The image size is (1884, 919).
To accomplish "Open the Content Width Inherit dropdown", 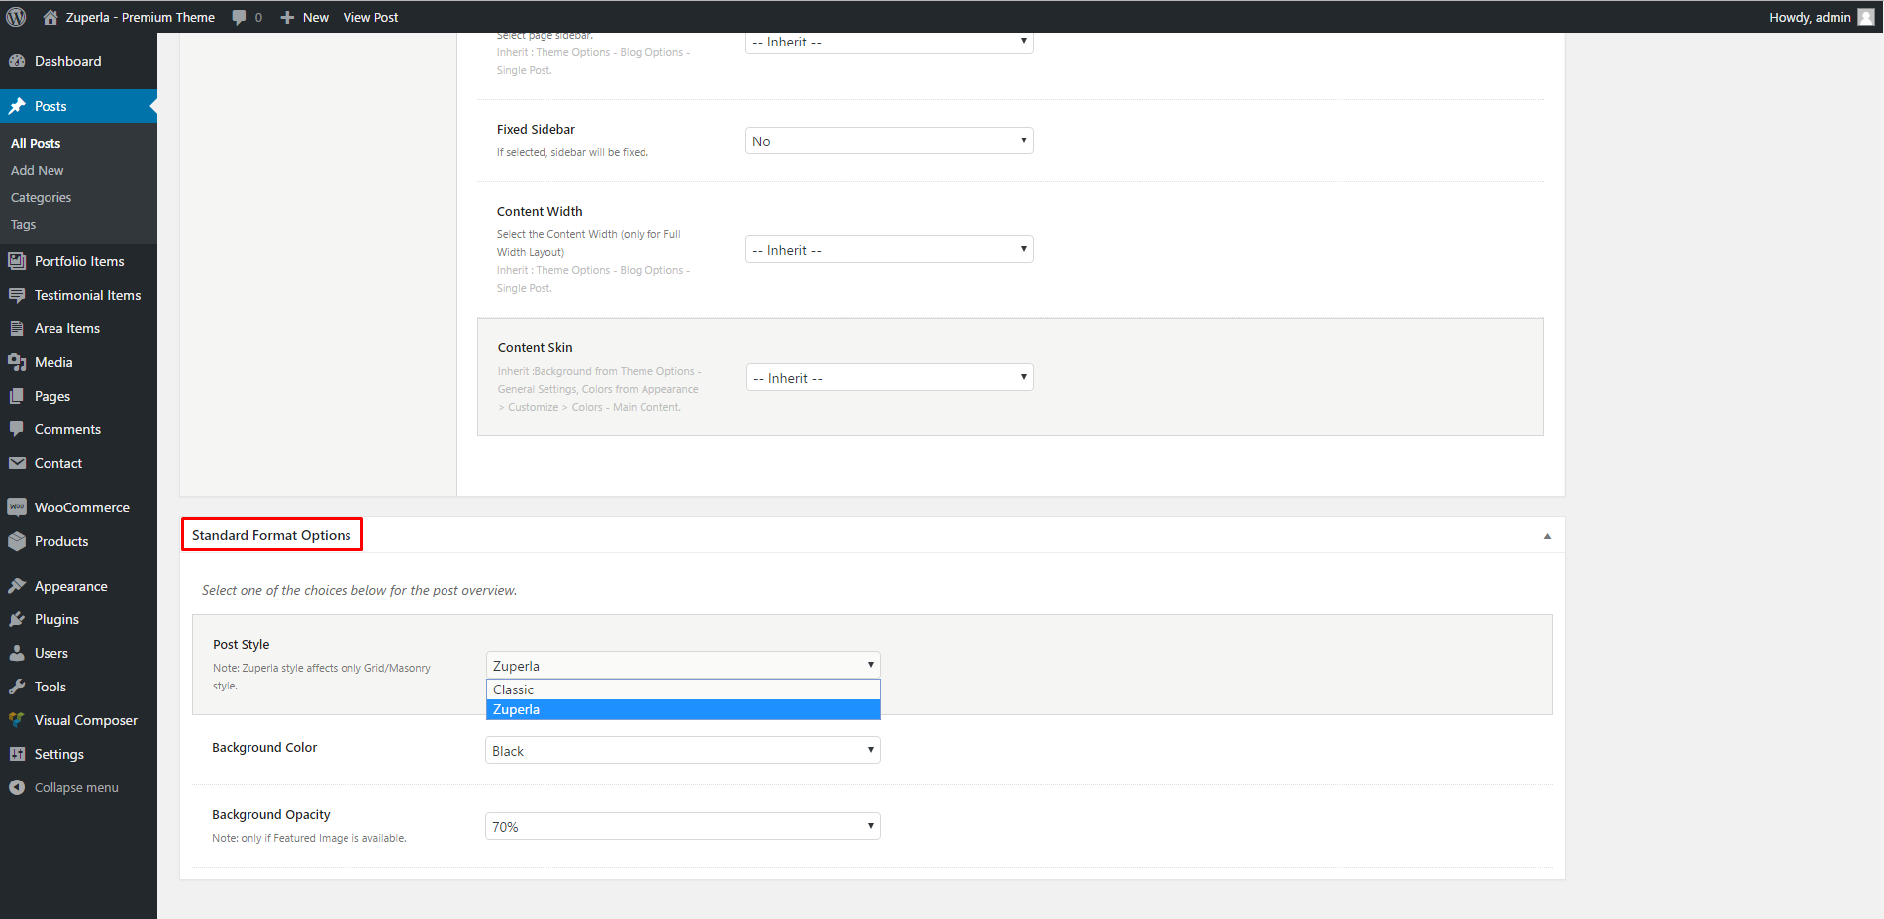I will (889, 249).
